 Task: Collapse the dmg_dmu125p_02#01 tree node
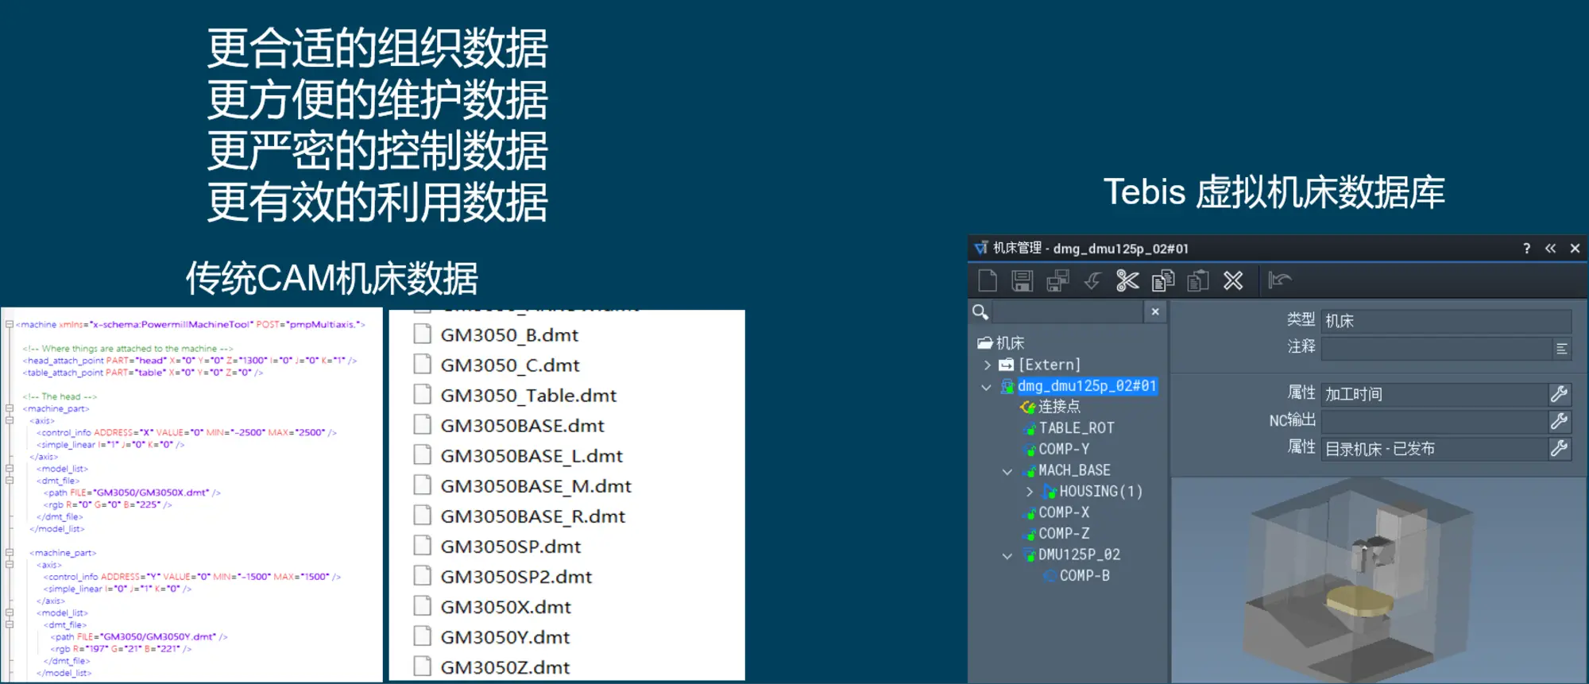pyautogui.click(x=987, y=387)
